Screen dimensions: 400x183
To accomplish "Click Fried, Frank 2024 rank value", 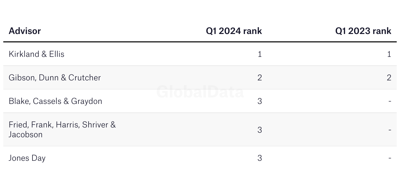I will (x=260, y=130).
